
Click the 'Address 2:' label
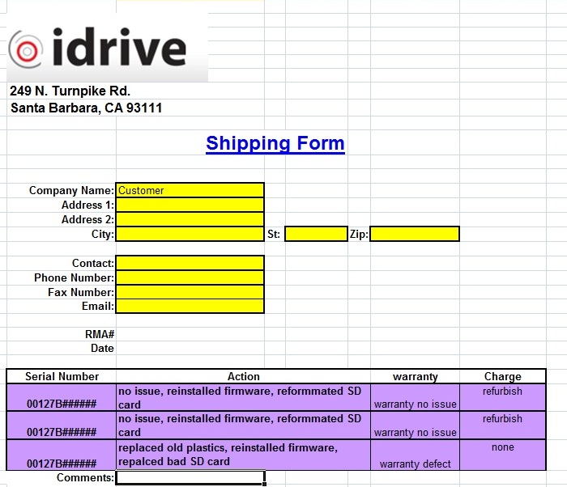[x=87, y=219]
